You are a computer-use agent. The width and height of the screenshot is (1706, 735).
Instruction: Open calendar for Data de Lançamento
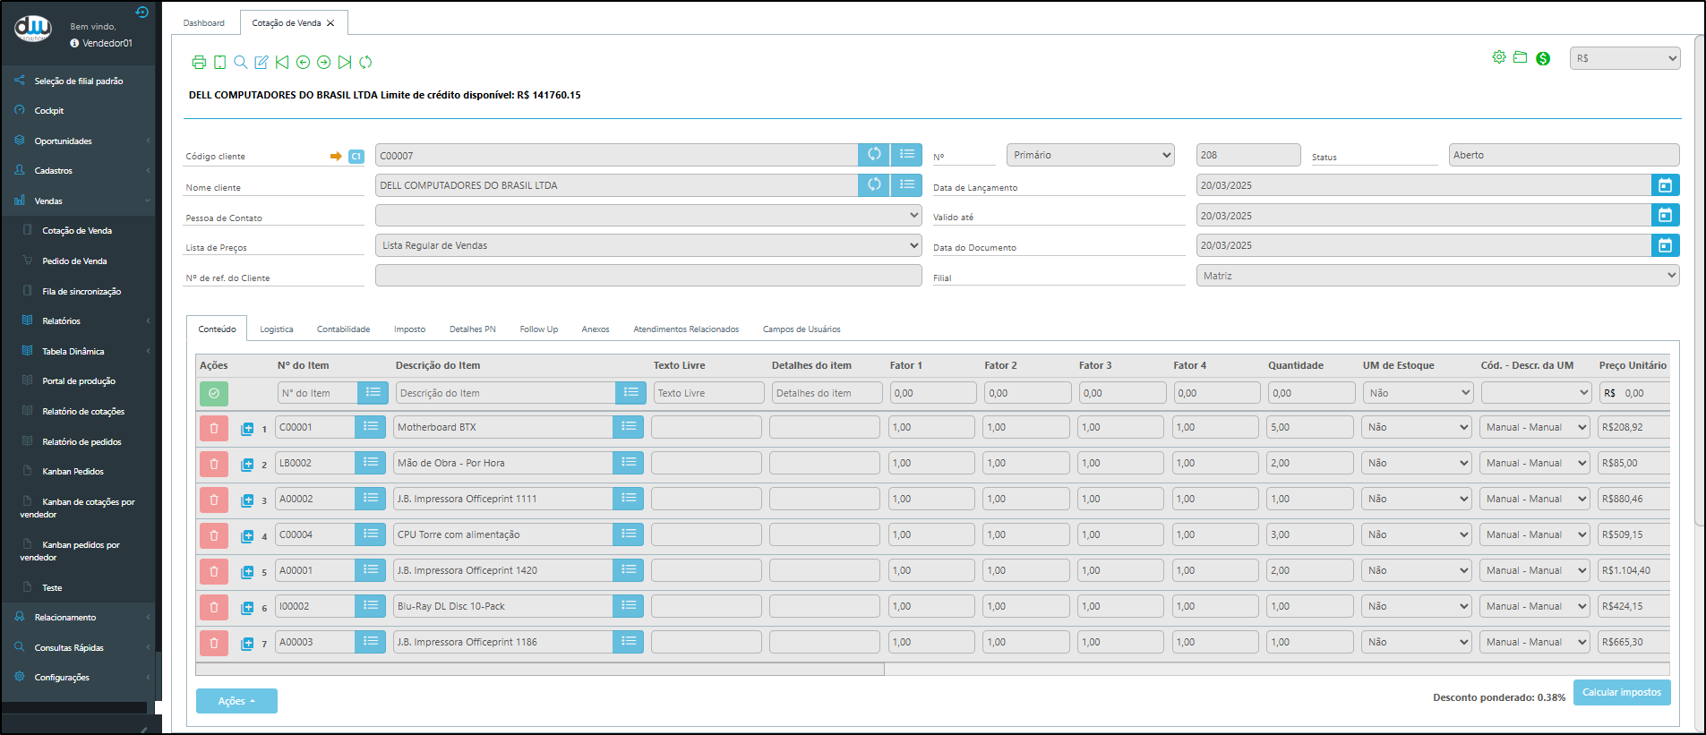click(1665, 185)
